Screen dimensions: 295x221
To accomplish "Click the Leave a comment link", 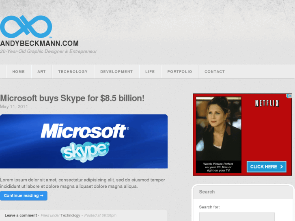I will 21,215.
